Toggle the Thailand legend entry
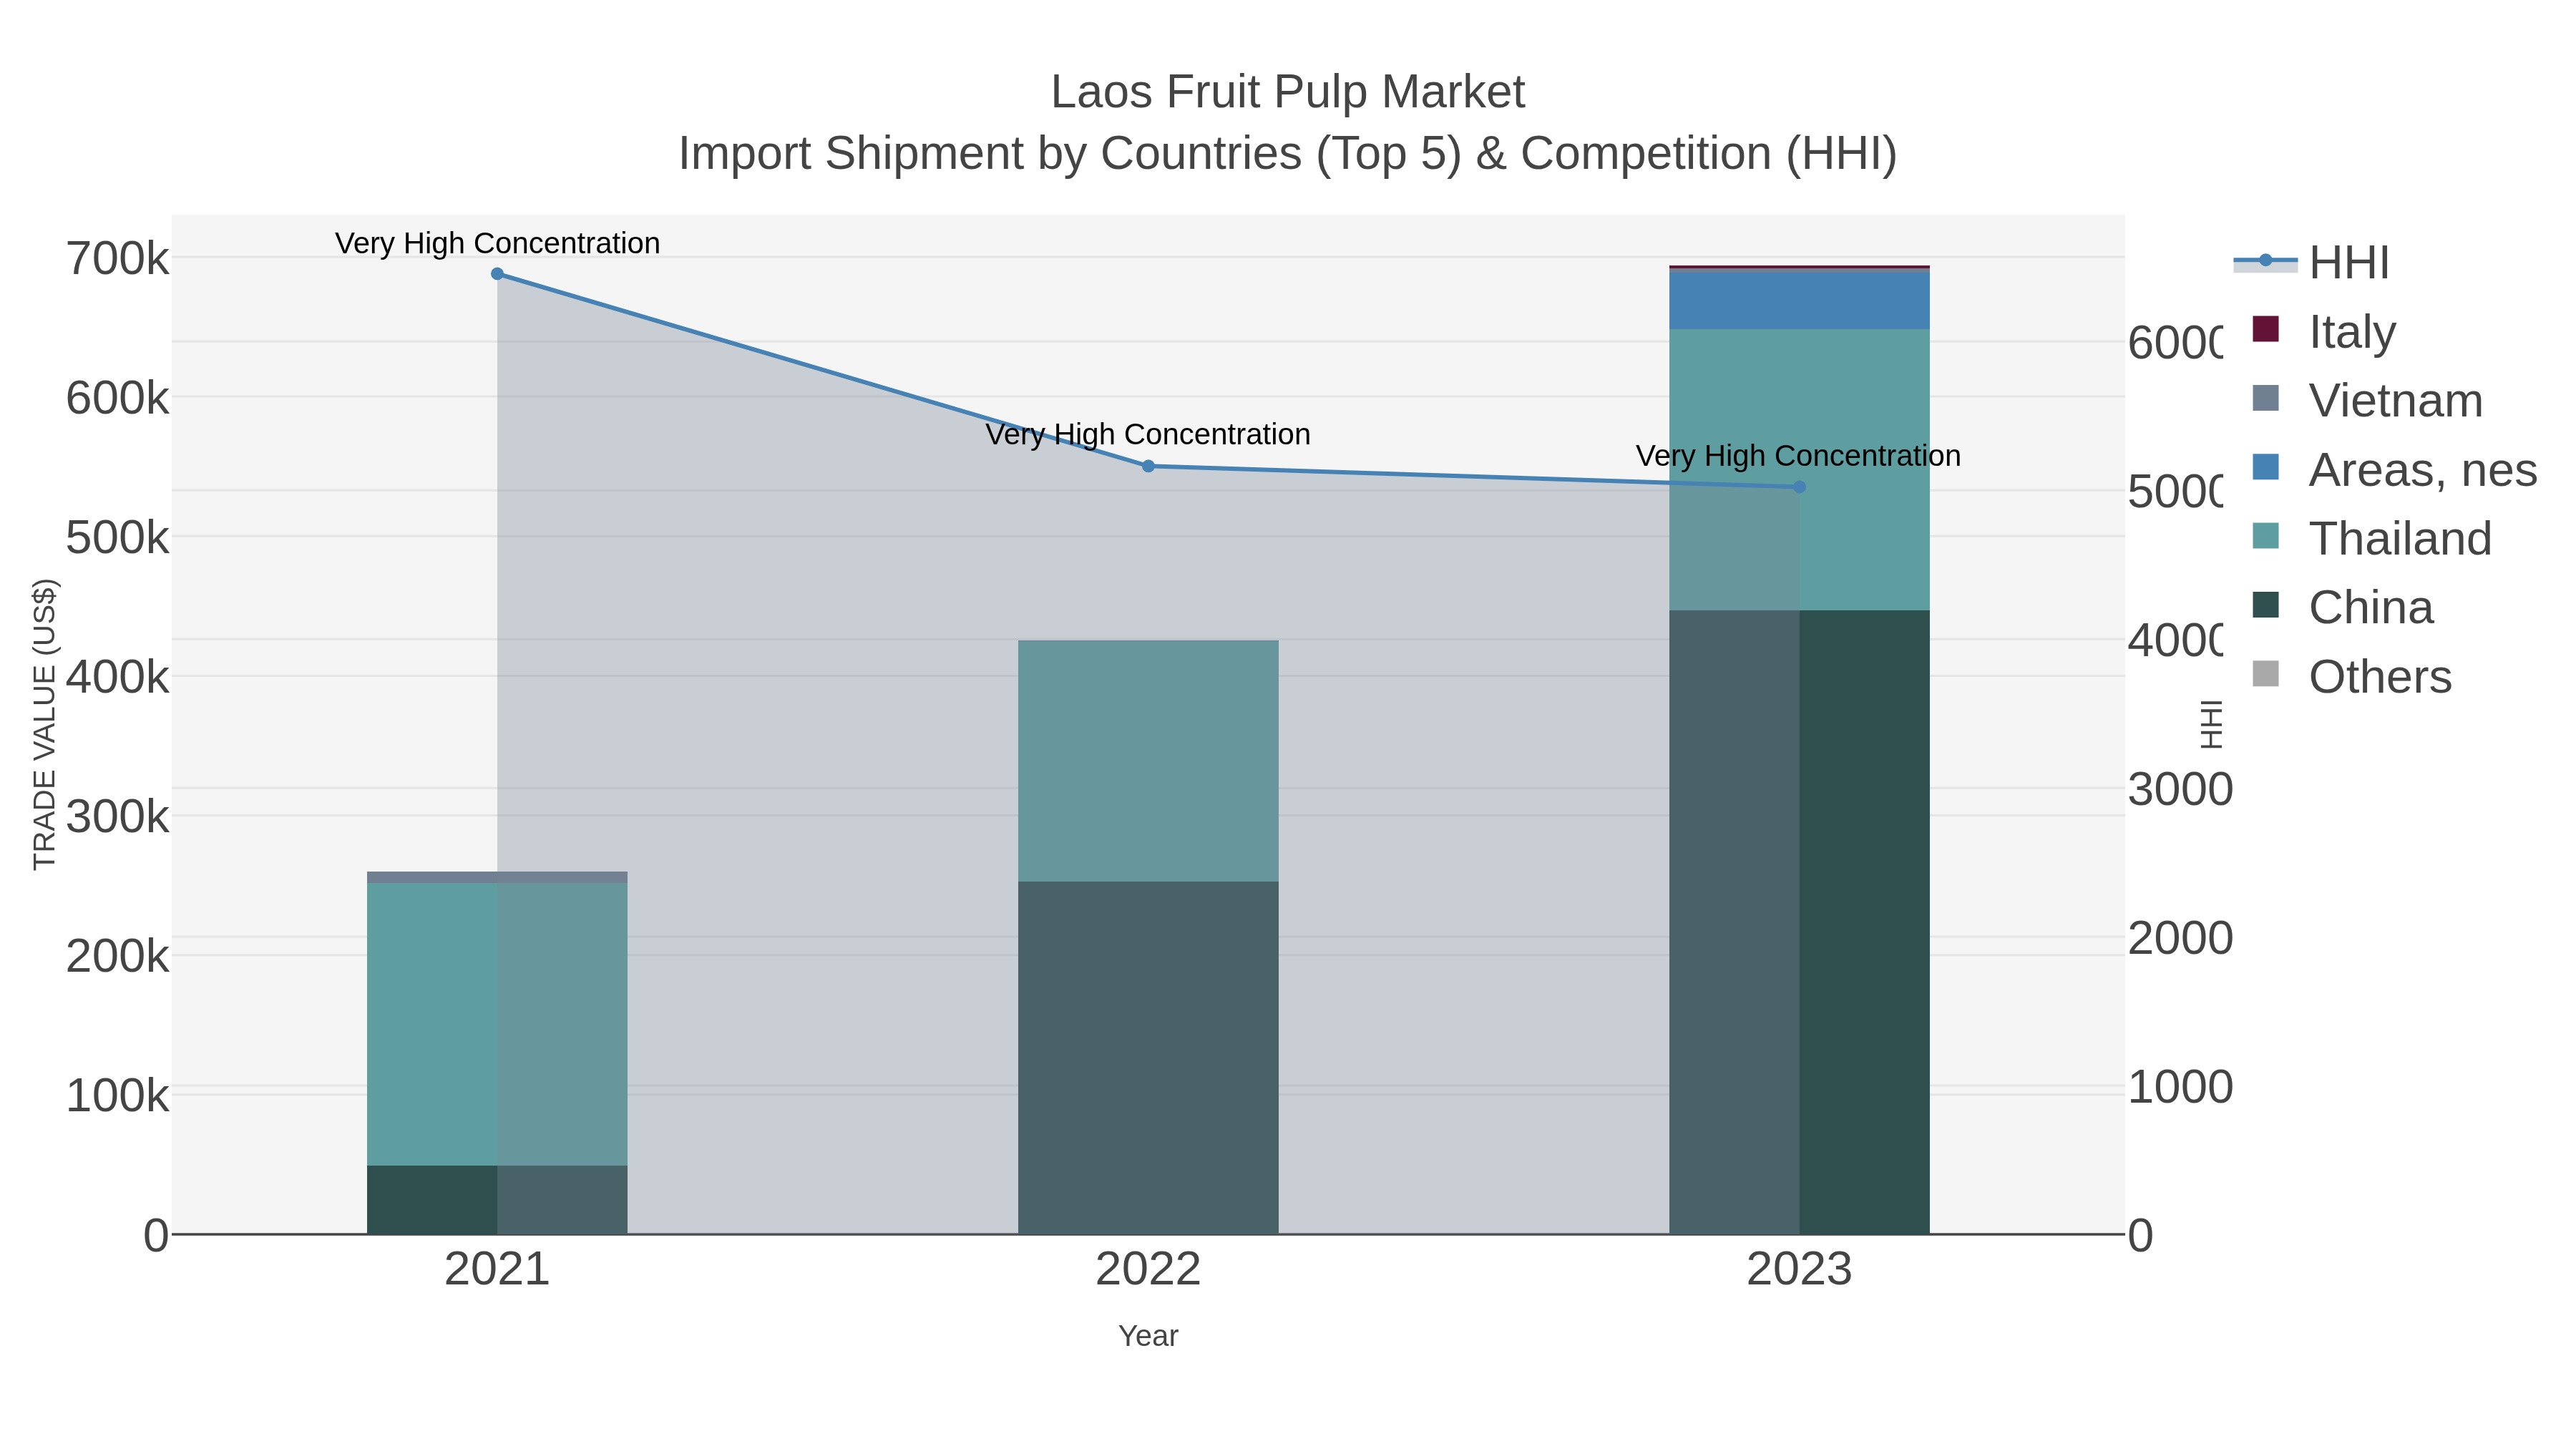The width and height of the screenshot is (2576, 1449). click(x=2371, y=538)
